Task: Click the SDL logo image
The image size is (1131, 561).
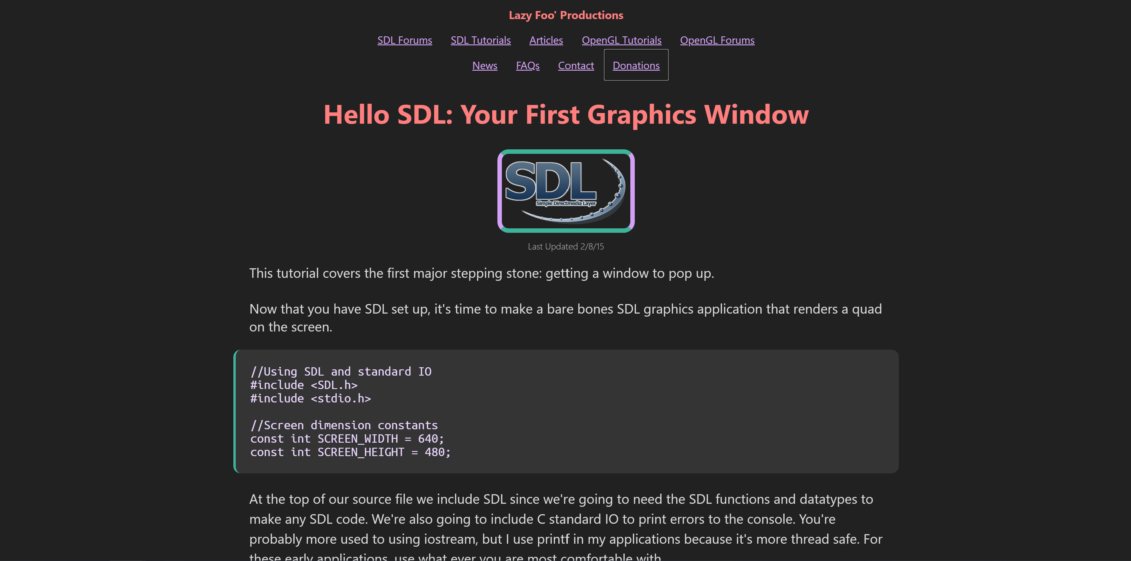Action: (x=566, y=191)
